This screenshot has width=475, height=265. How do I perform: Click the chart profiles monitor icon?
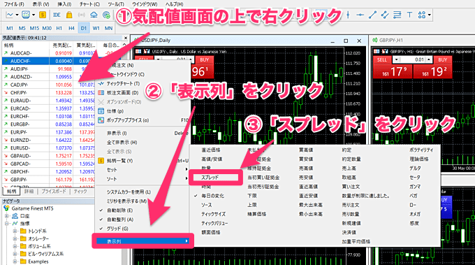tap(26, 15)
